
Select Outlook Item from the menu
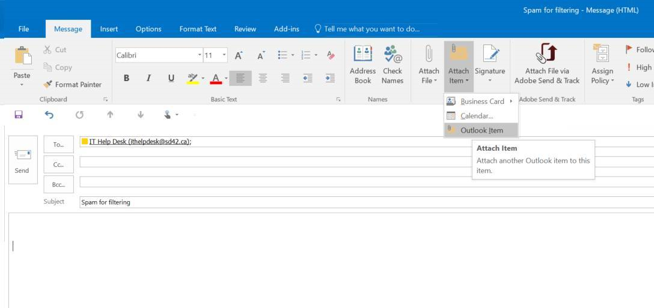pyautogui.click(x=481, y=130)
